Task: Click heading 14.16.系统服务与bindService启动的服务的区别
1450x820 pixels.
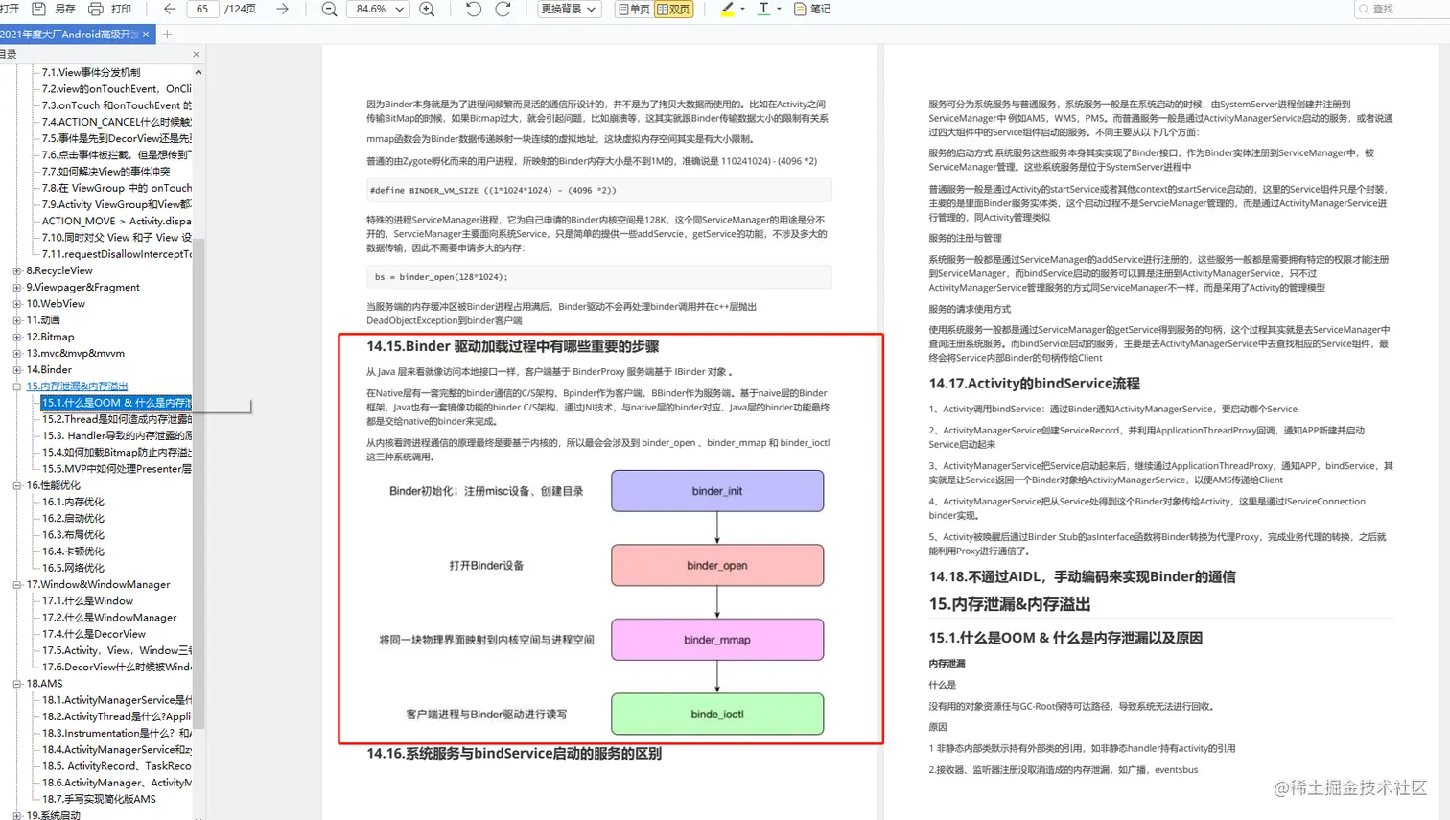Action: click(x=514, y=754)
